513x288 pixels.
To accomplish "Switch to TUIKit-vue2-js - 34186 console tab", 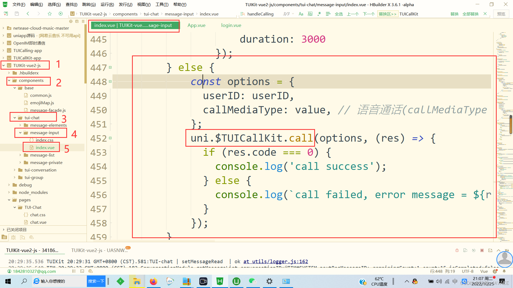I will 32,250.
